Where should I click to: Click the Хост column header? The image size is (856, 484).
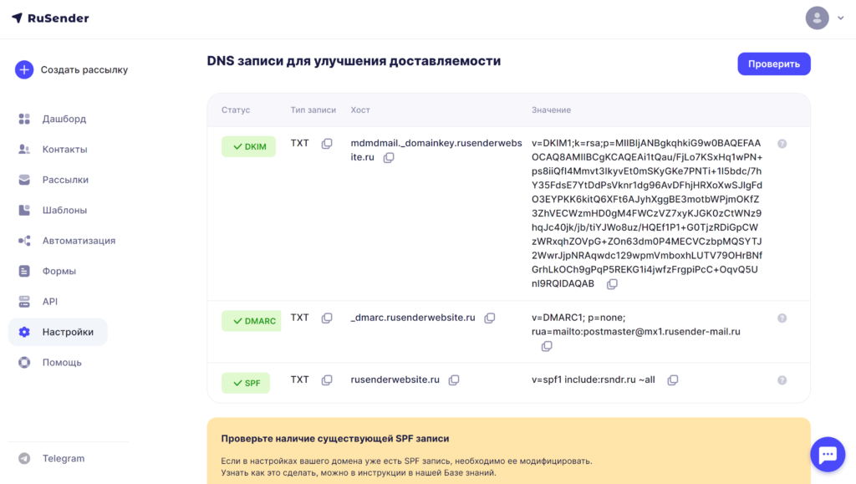click(360, 110)
